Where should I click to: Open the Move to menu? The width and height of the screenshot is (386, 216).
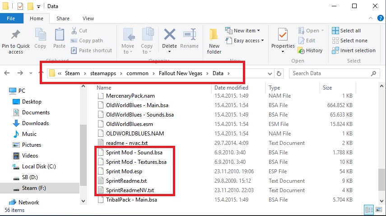(x=128, y=41)
